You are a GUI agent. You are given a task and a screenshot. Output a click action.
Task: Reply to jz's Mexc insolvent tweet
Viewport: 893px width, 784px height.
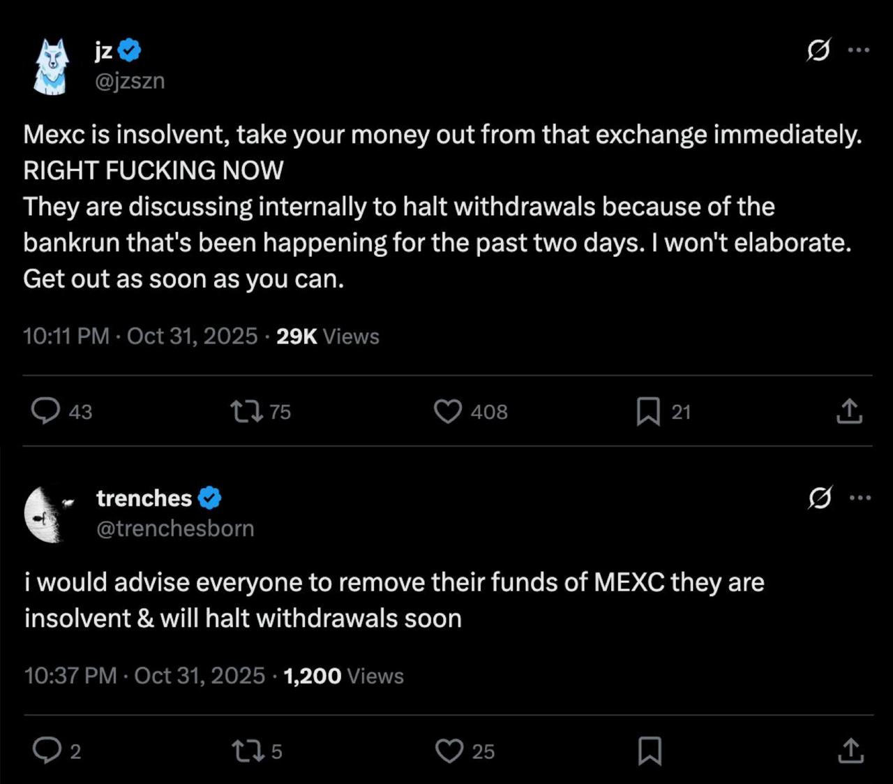(x=46, y=411)
